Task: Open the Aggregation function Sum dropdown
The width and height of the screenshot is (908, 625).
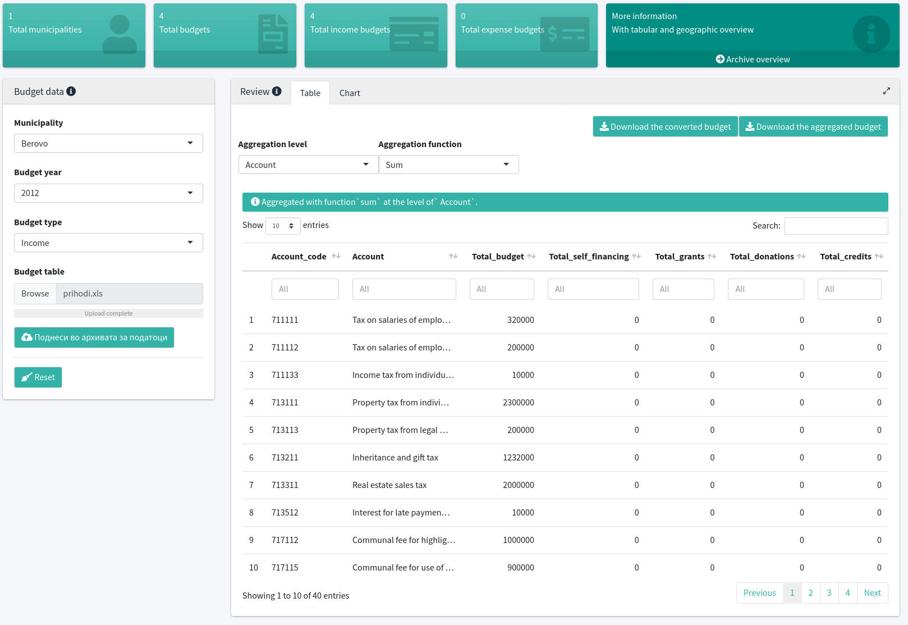Action: (448, 165)
